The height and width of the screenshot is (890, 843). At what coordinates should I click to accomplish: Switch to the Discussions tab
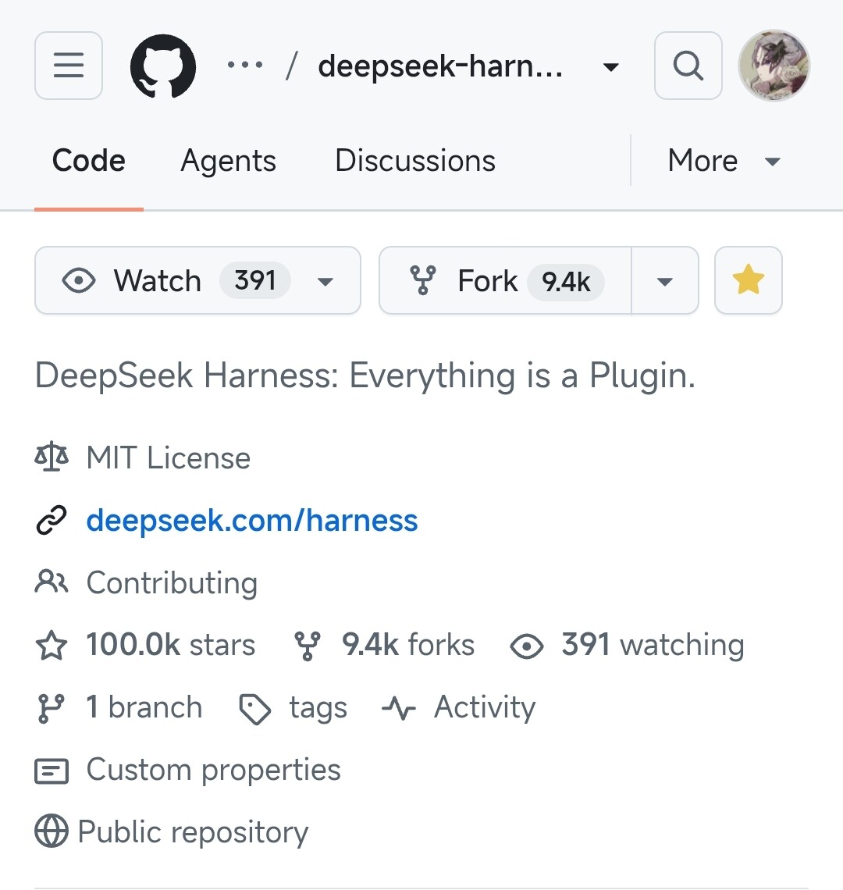(x=415, y=161)
